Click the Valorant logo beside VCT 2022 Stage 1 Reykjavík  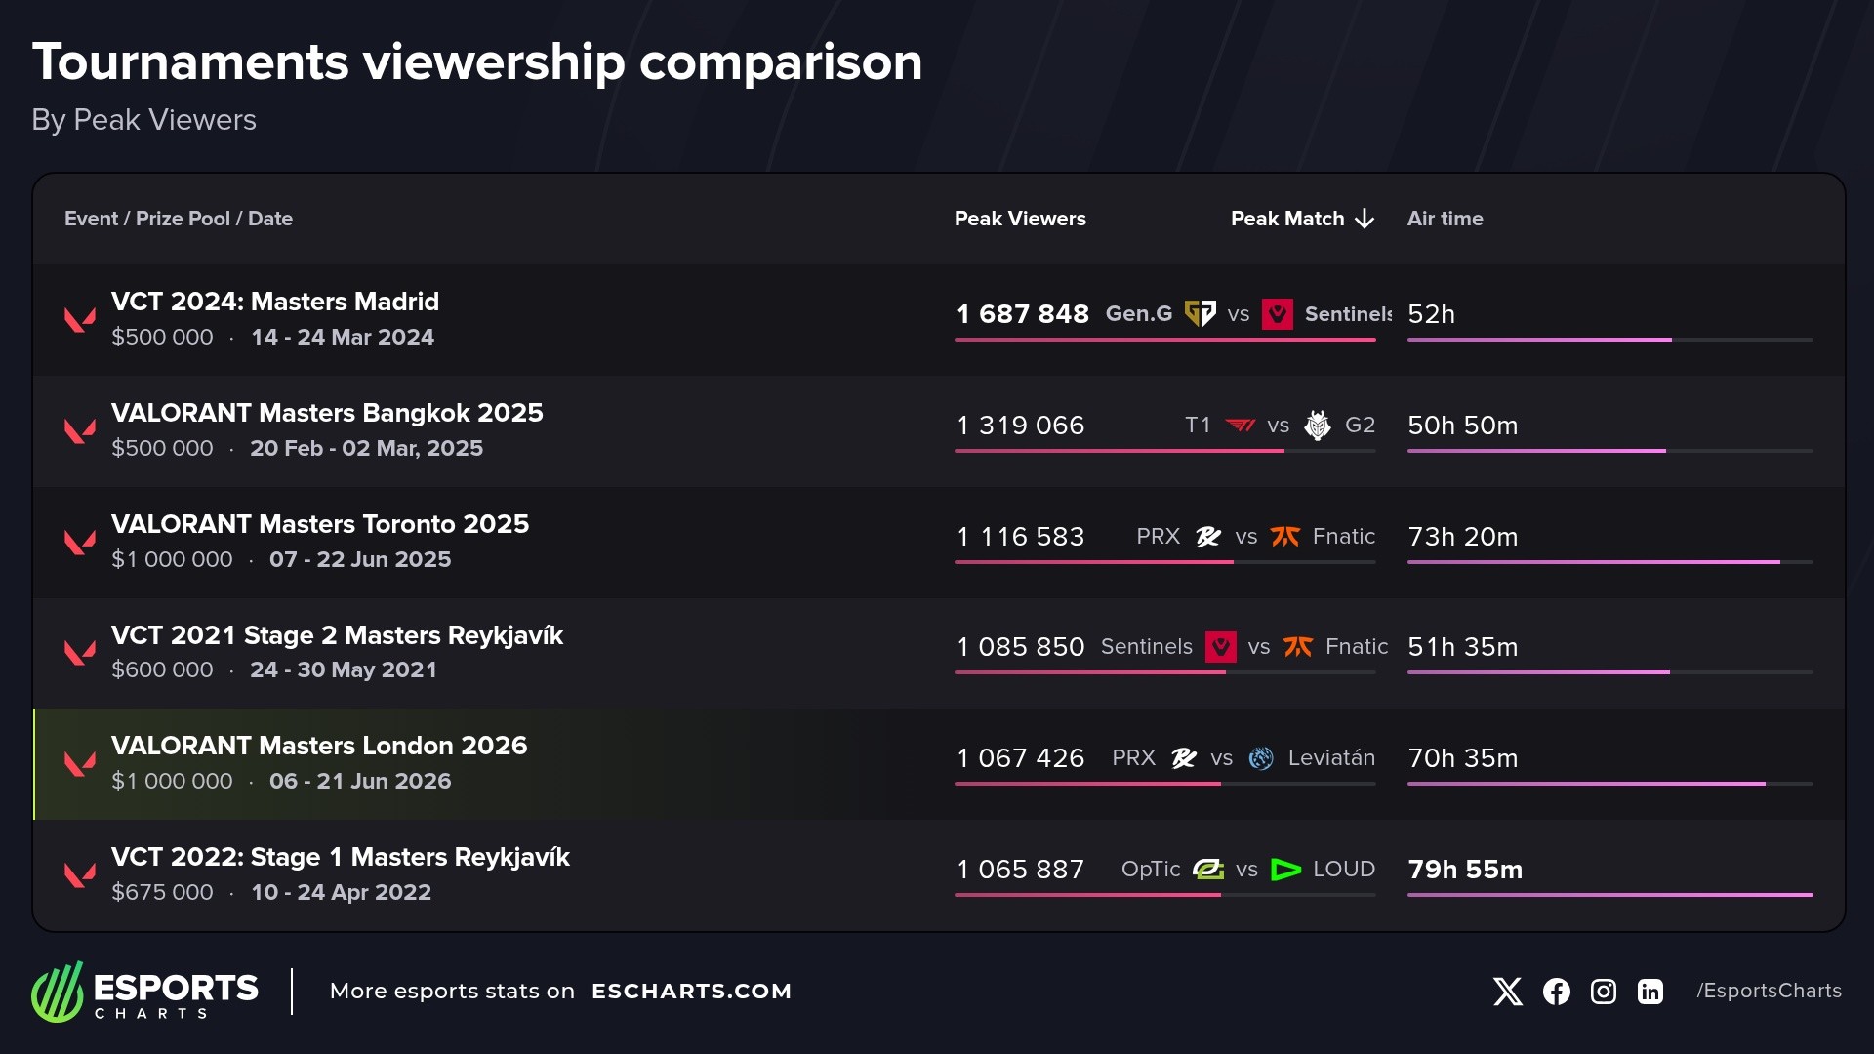[80, 874]
